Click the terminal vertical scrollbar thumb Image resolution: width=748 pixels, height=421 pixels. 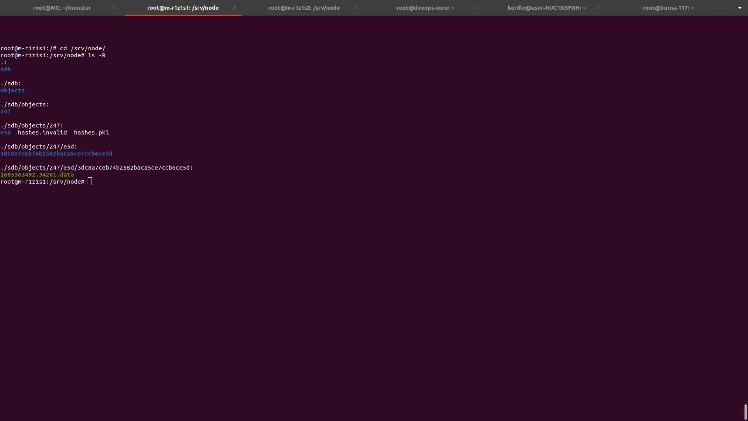745,412
